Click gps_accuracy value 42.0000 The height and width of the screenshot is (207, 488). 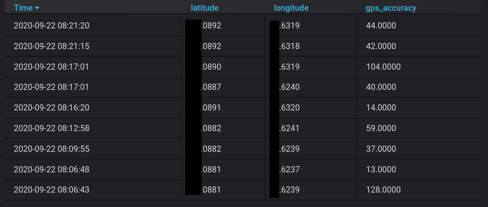381,46
